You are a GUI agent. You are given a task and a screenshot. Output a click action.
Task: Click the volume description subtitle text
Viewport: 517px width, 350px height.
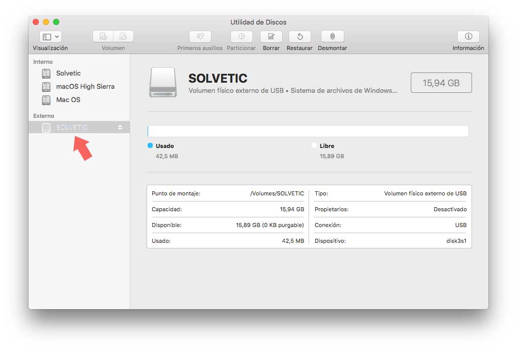pyautogui.click(x=292, y=90)
